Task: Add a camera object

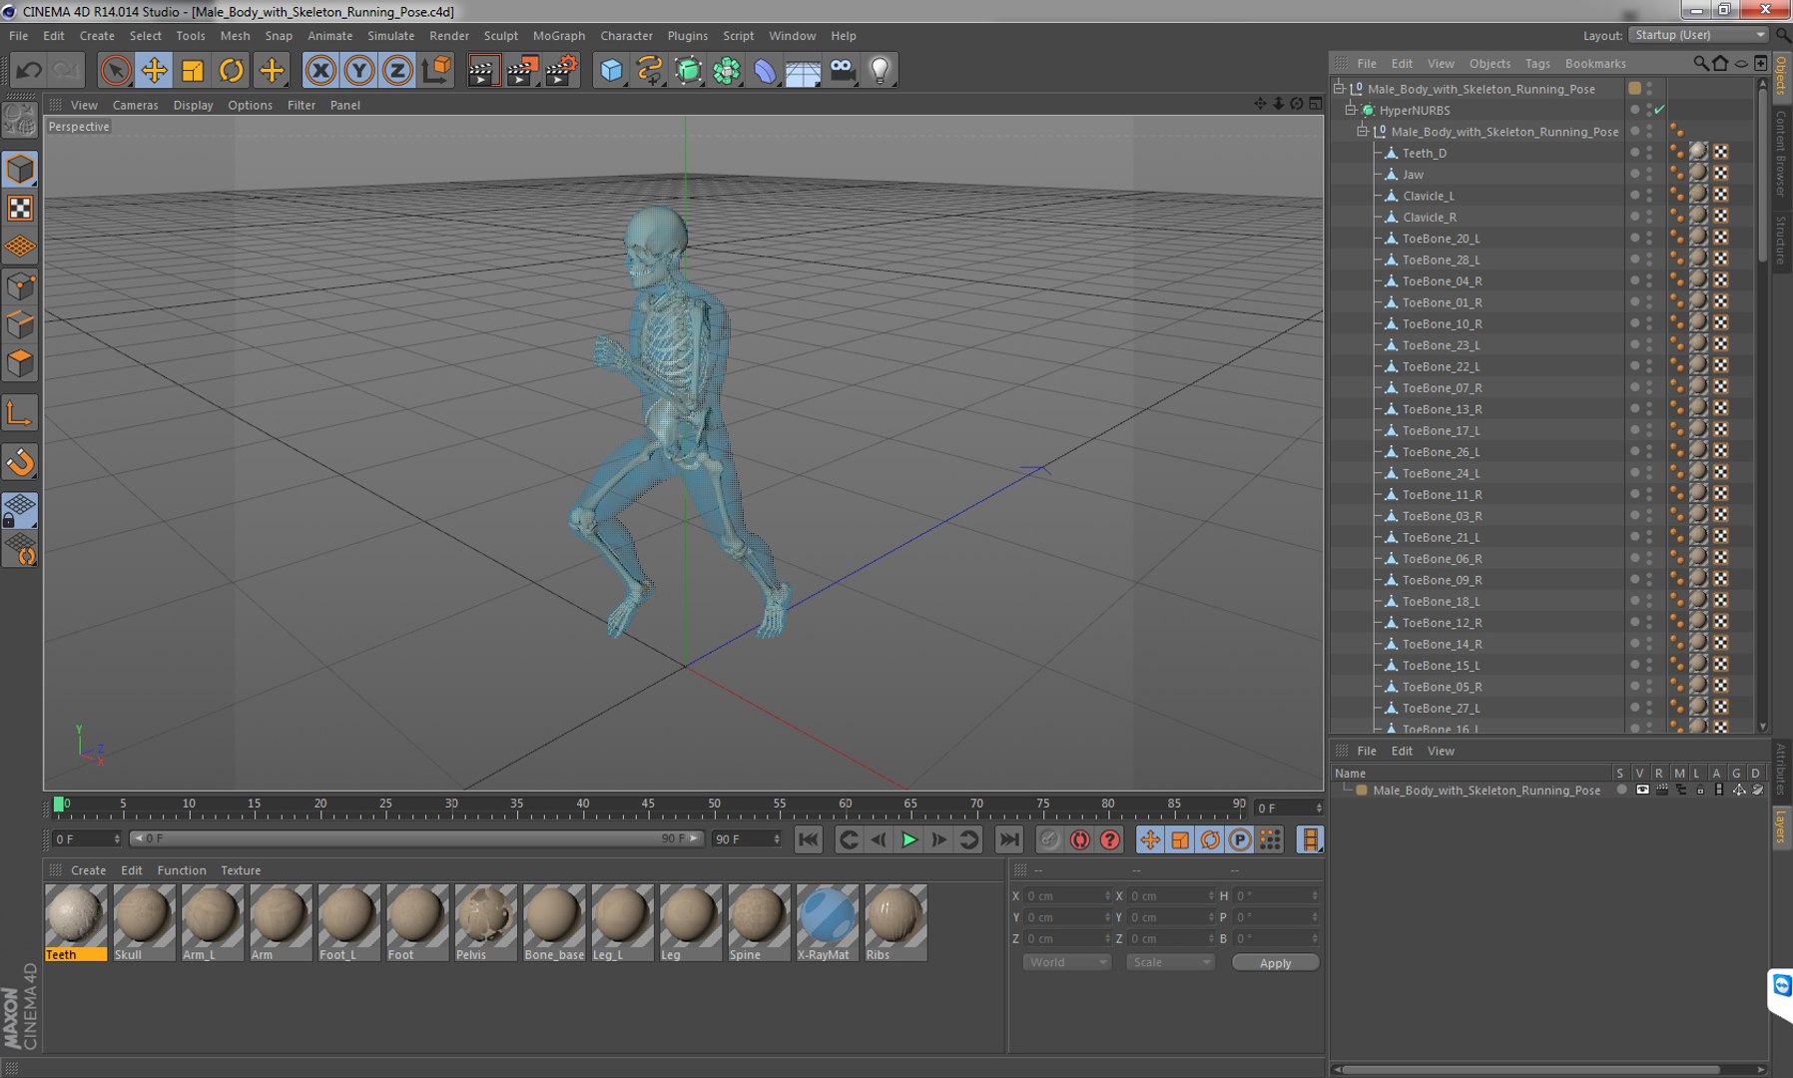Action: tap(843, 70)
